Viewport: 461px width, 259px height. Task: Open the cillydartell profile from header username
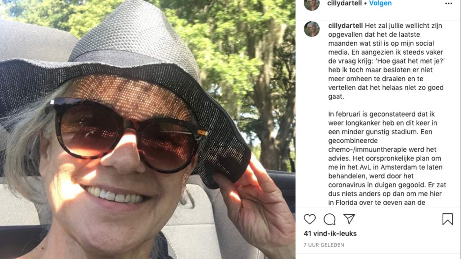click(344, 3)
